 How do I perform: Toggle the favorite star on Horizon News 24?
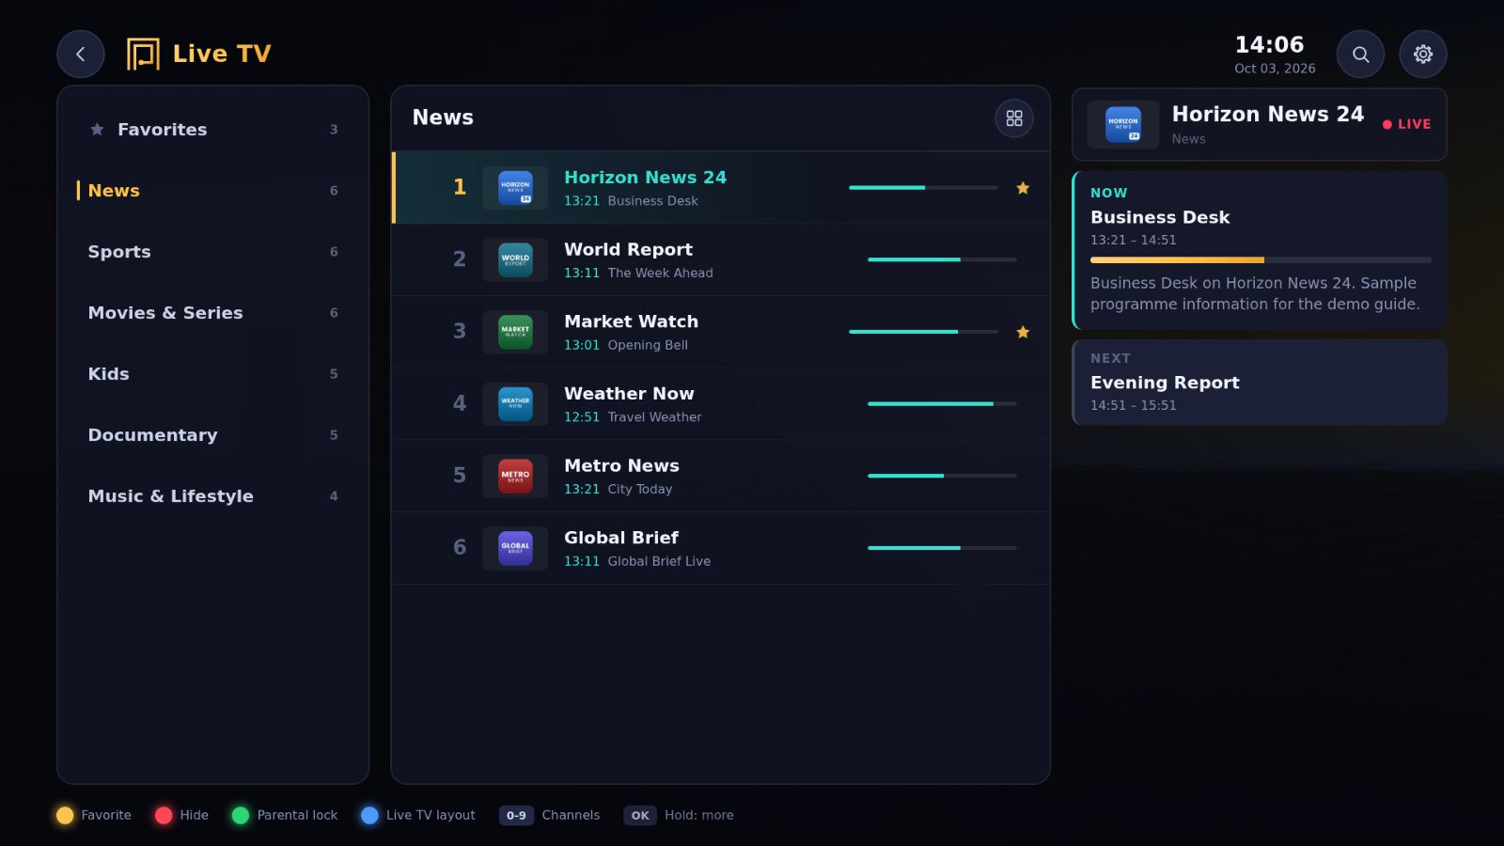[x=1023, y=188]
